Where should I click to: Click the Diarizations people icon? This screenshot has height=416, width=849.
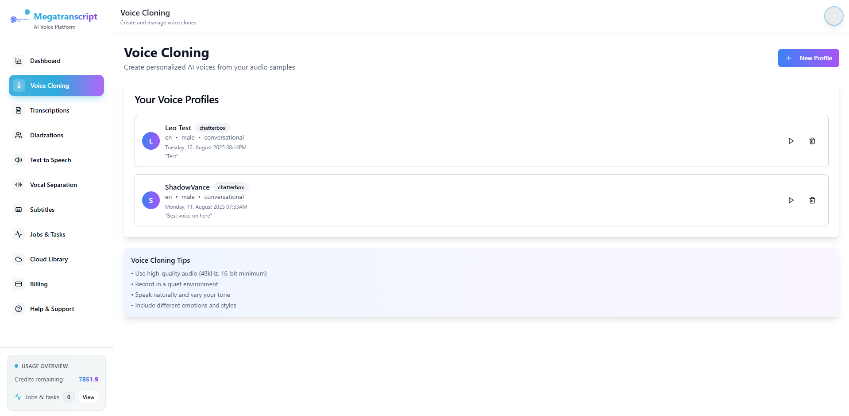point(19,135)
